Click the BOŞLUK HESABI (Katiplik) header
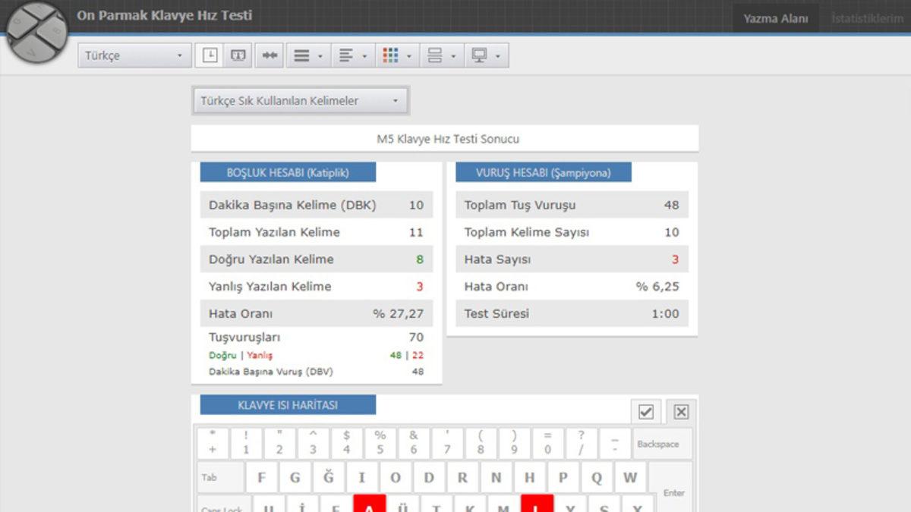This screenshot has width=911, height=512. pos(288,172)
